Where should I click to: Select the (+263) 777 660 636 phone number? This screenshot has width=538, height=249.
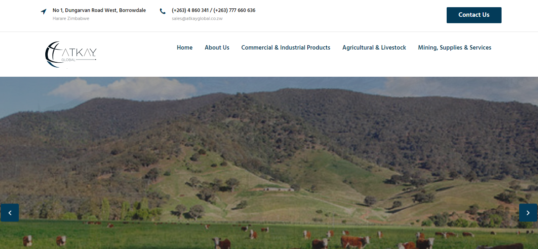234,10
